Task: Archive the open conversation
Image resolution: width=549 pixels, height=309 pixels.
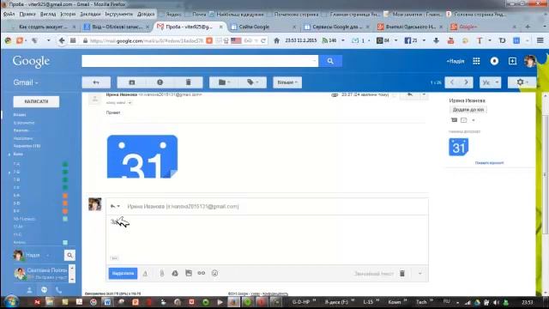Action: [x=131, y=82]
